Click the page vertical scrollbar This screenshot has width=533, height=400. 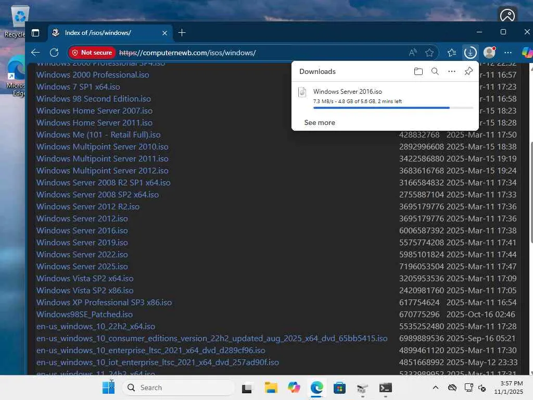(531, 192)
